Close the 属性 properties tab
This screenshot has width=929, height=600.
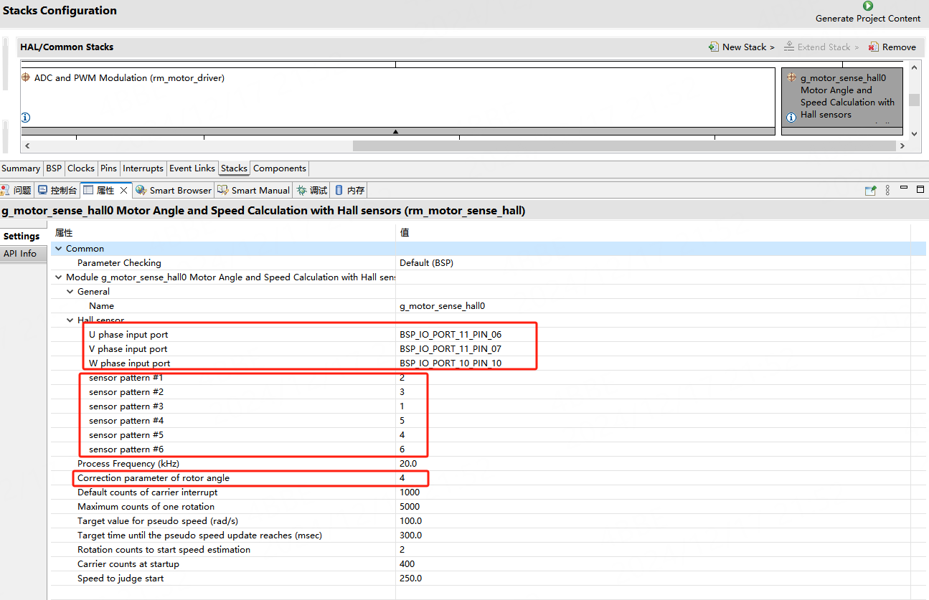[x=123, y=190]
